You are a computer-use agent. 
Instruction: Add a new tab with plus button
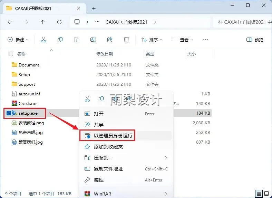[94, 8]
